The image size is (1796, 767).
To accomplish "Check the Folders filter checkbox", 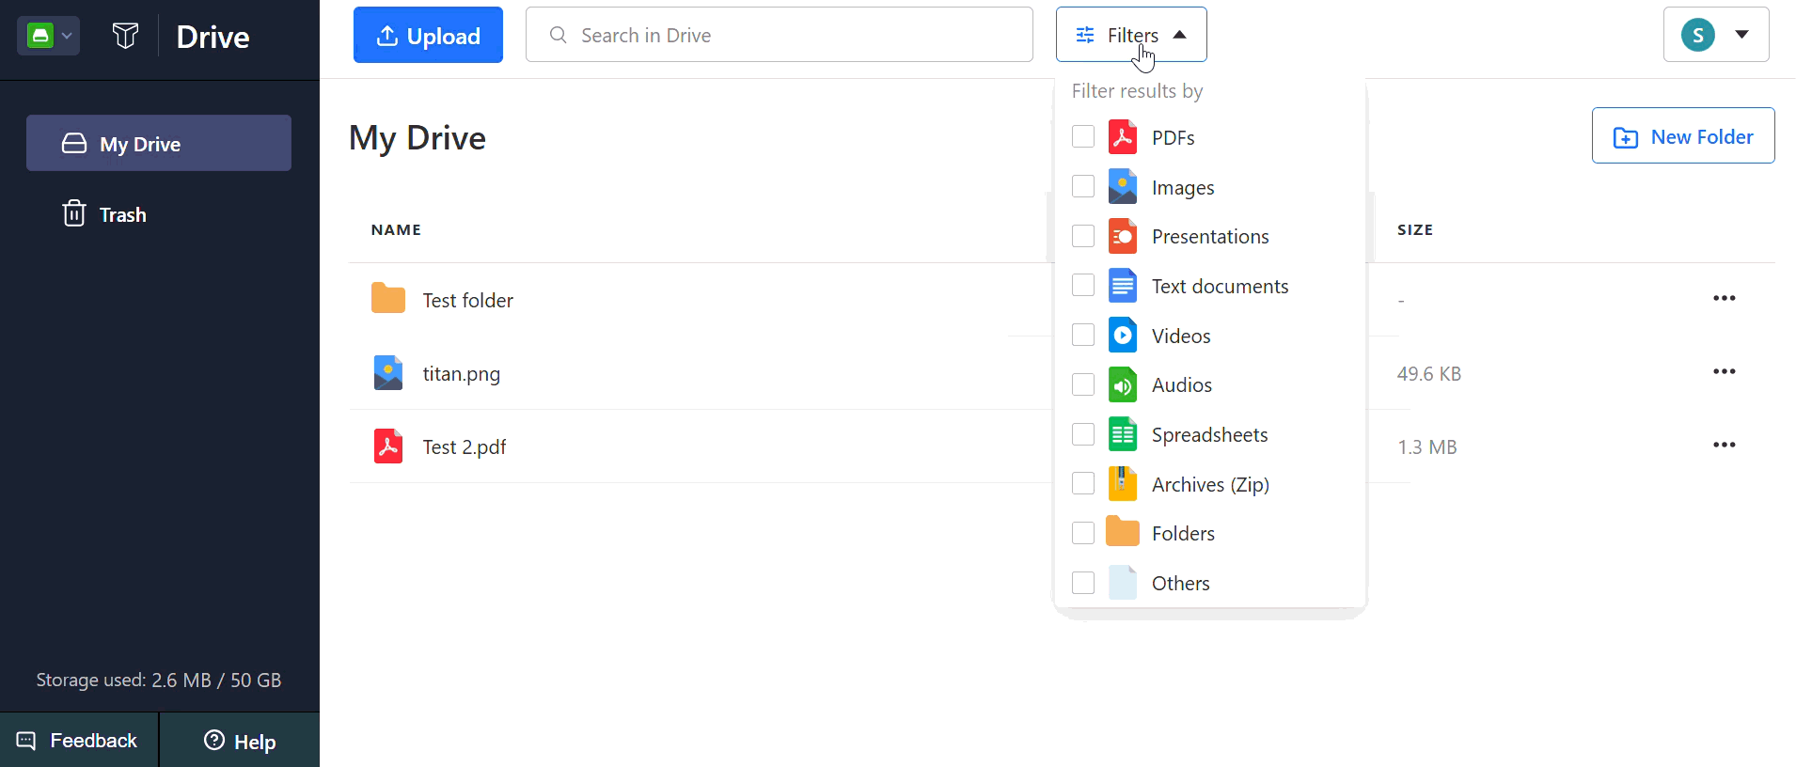I will [1083, 533].
